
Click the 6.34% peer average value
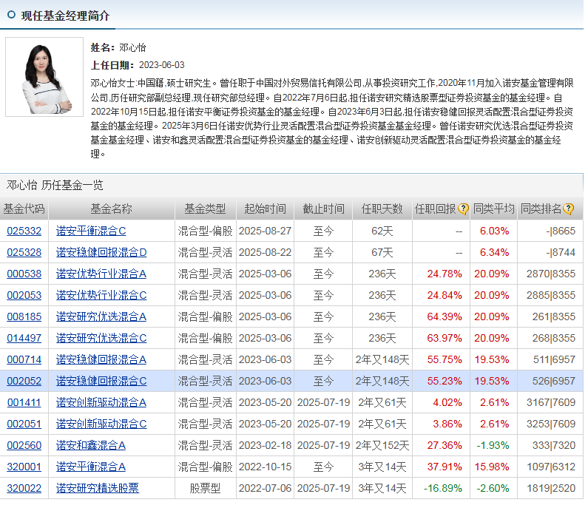coord(494,252)
